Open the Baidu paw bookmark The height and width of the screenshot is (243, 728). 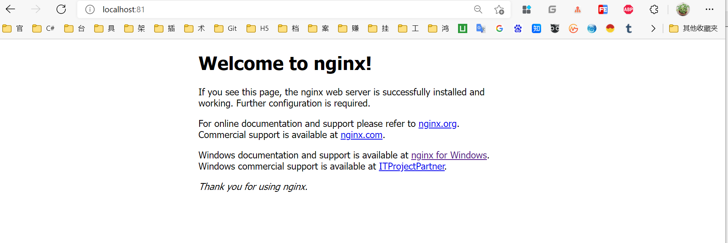pos(518,28)
